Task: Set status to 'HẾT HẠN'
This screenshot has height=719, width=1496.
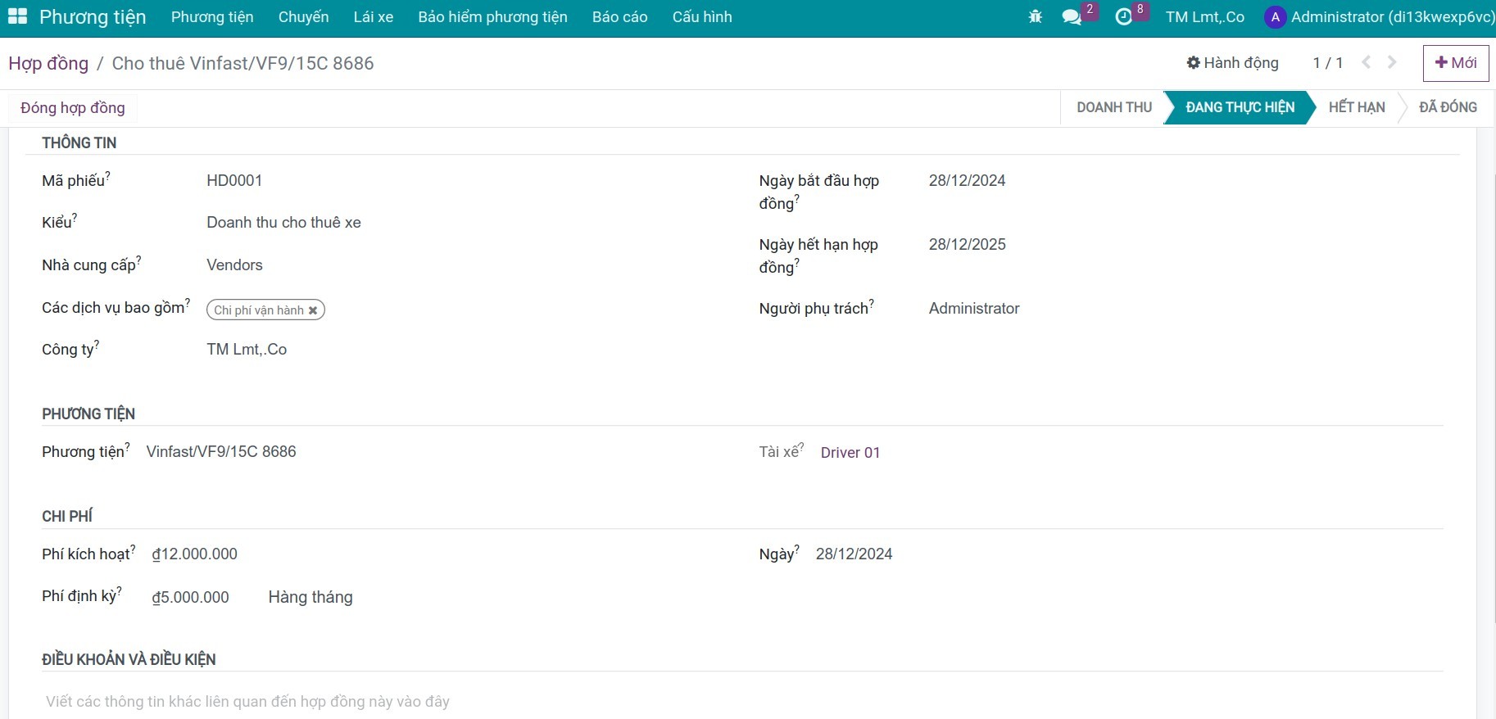Action: (1357, 107)
